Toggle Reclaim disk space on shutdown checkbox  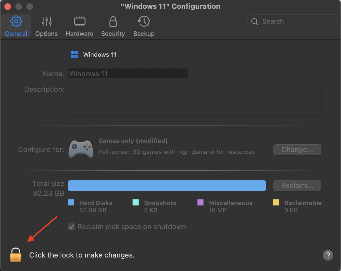click(x=71, y=227)
